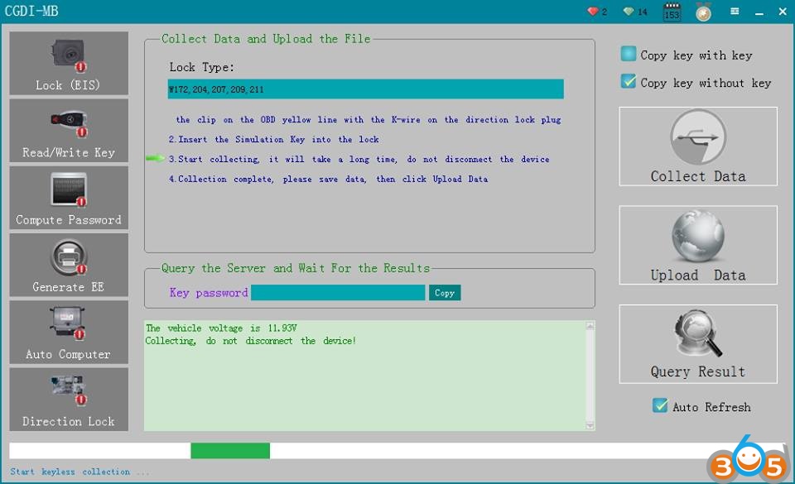Click the green diamond token counter
This screenshot has height=484, width=795.
tap(635, 12)
